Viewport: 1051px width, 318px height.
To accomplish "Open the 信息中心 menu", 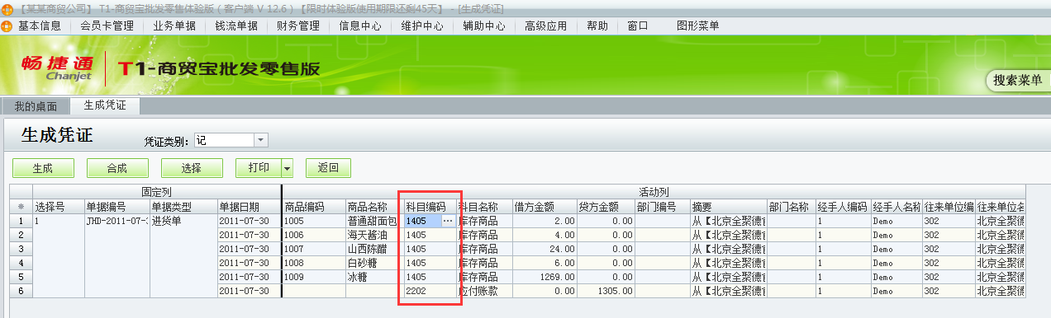I will coord(360,26).
